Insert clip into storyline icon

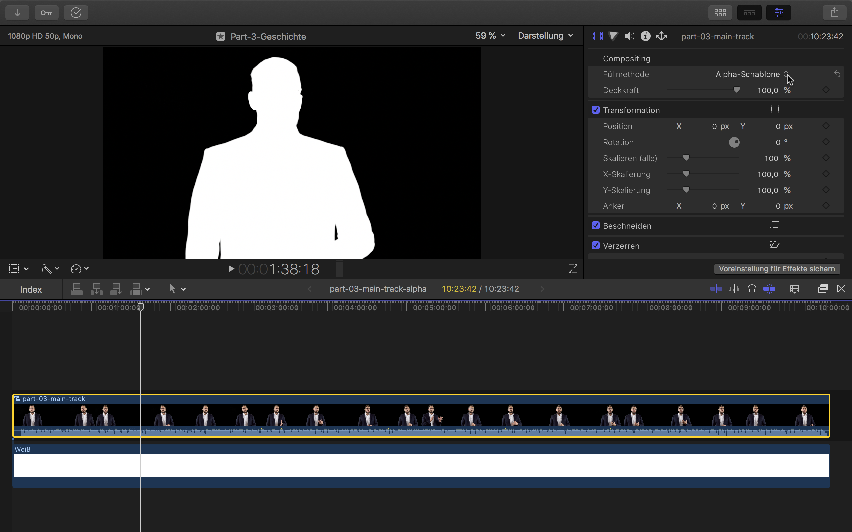[x=96, y=289]
